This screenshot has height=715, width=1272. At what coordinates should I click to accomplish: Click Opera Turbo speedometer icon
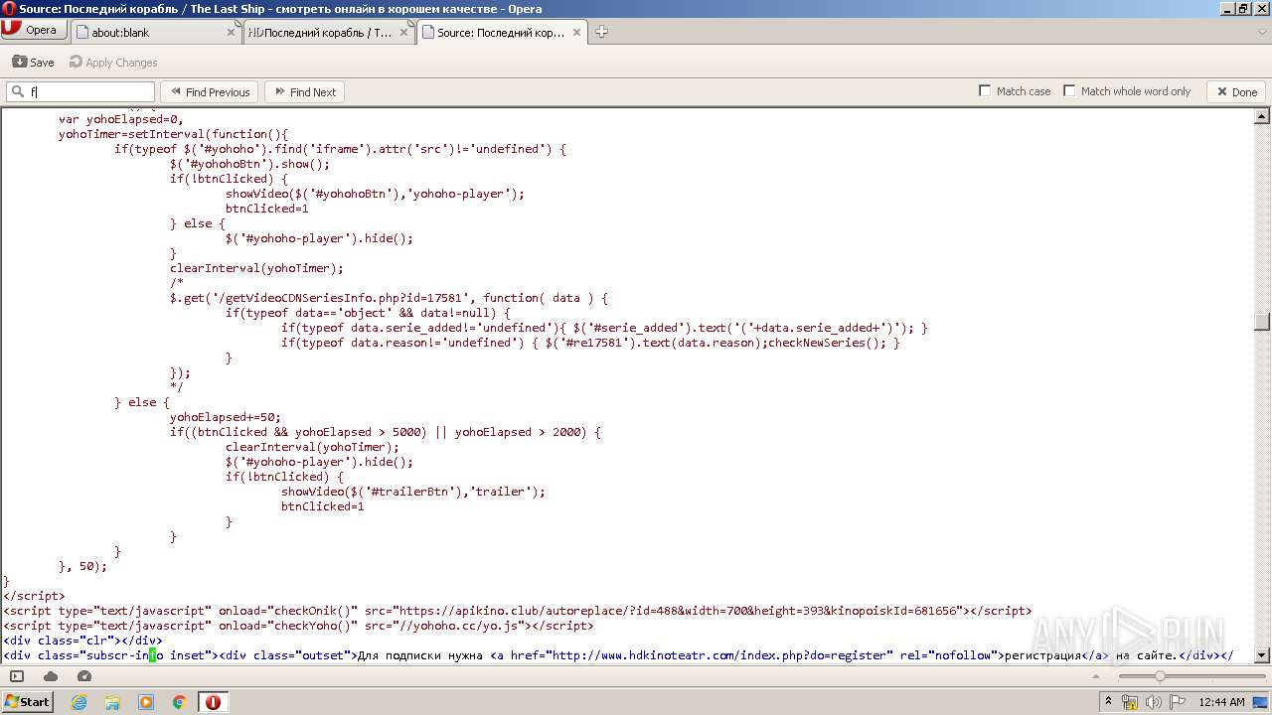pos(84,676)
